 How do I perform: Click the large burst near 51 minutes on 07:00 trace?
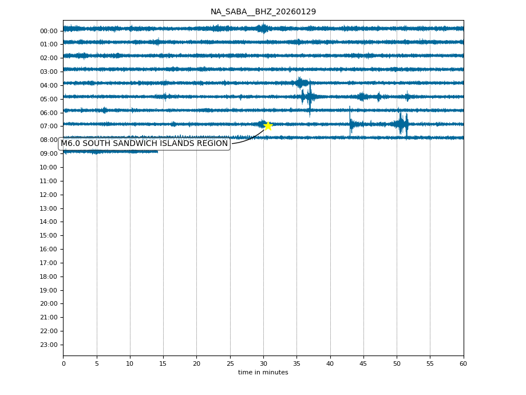pyautogui.click(x=402, y=124)
